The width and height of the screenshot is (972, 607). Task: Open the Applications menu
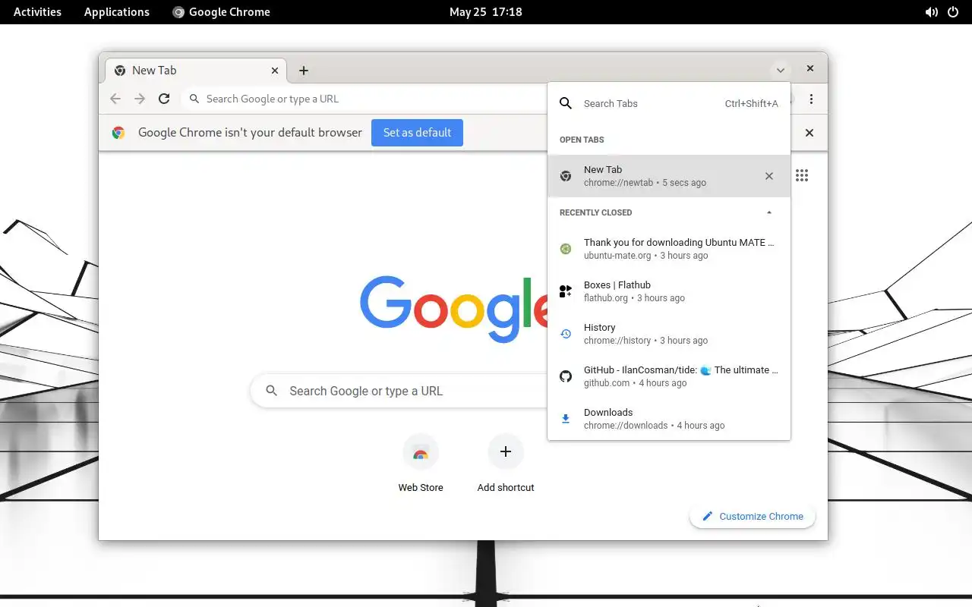117,12
